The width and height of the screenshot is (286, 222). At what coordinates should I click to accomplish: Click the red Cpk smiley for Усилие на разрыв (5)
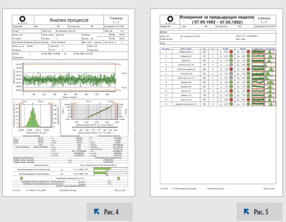[248, 69]
